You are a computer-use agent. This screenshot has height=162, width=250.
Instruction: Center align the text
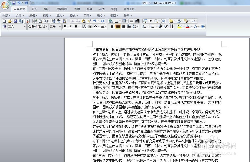123,27
